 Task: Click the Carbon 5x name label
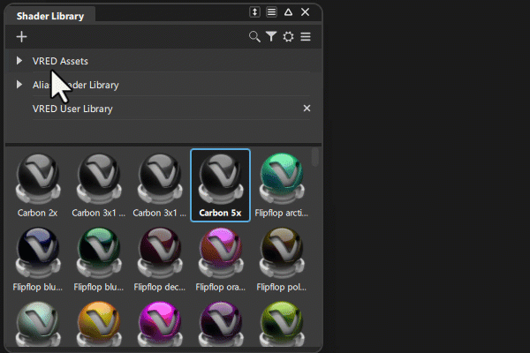coord(220,213)
